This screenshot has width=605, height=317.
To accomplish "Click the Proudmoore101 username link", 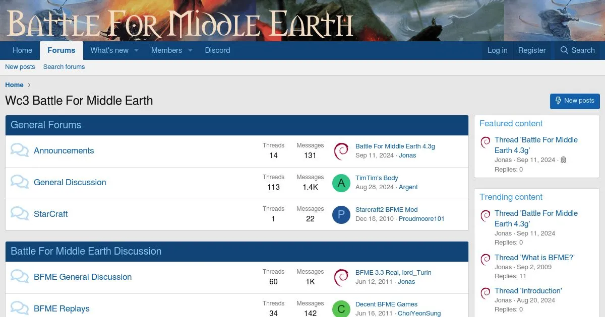I will click(x=421, y=219).
